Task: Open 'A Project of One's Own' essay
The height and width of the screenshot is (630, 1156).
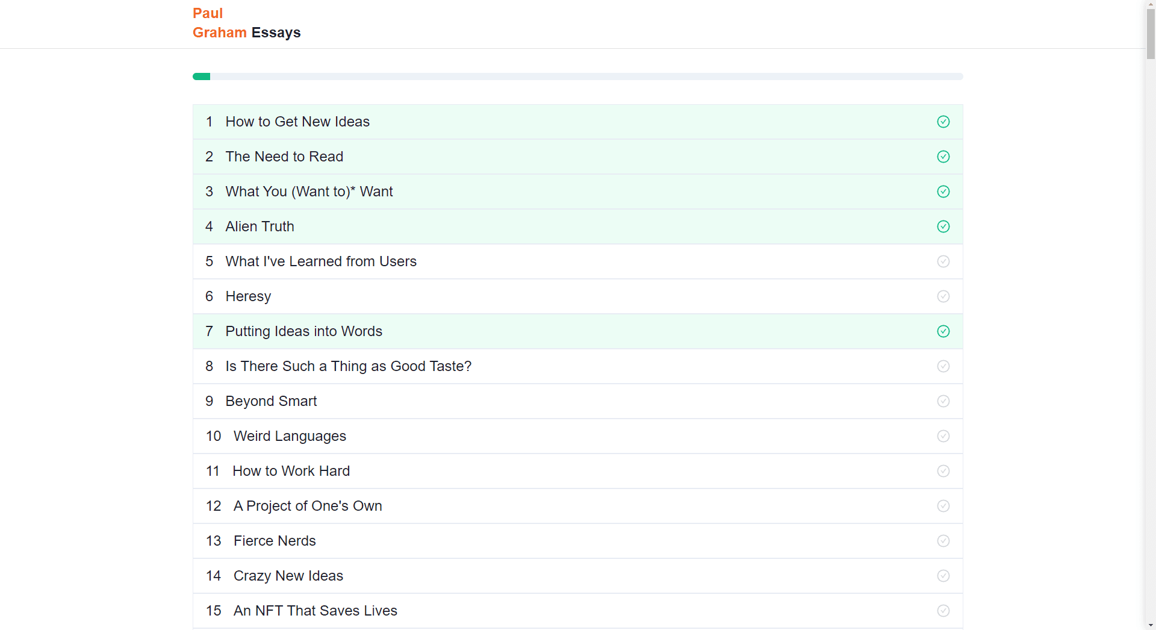Action: (308, 506)
